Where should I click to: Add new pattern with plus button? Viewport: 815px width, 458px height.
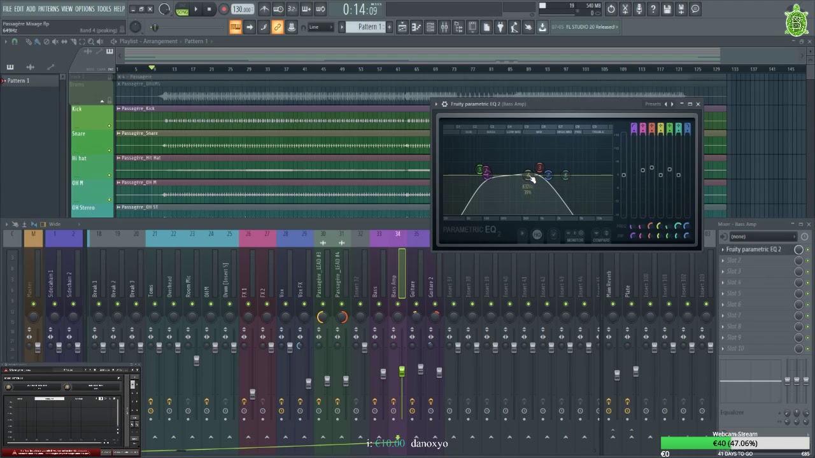388,27
